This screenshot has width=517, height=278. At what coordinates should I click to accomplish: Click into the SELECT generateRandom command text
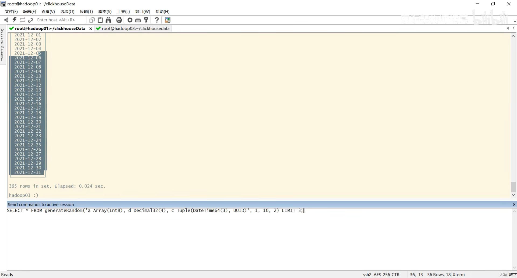155,210
